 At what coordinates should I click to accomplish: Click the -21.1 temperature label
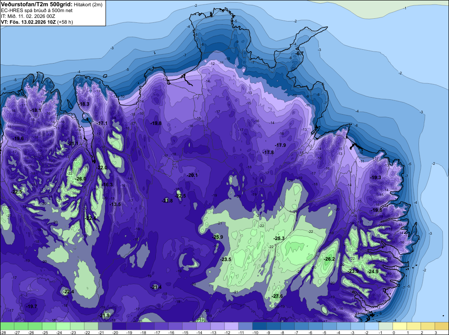pyautogui.click(x=73, y=143)
